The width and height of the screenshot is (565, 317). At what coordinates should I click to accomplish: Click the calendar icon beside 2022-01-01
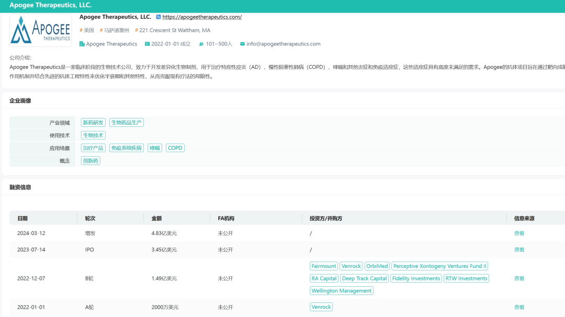148,44
